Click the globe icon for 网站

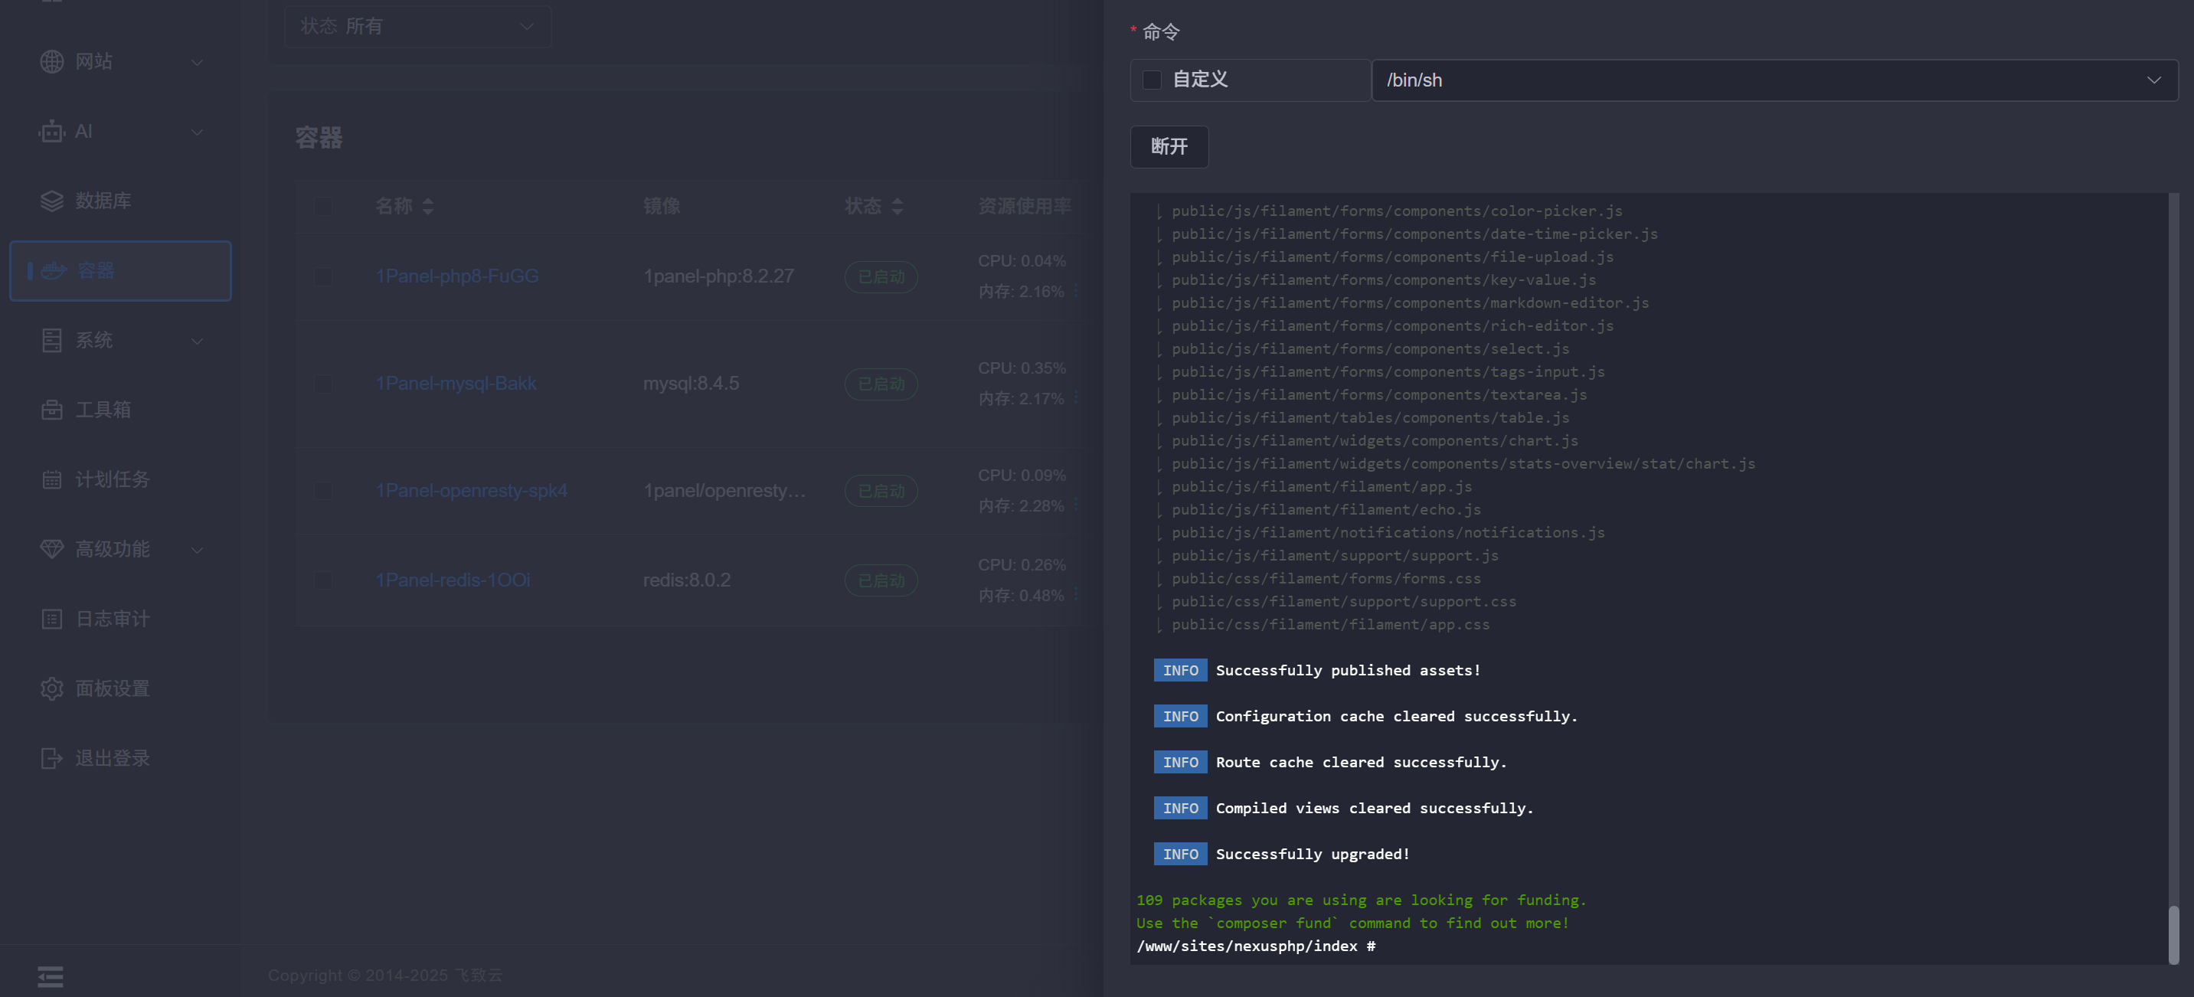pos(52,61)
